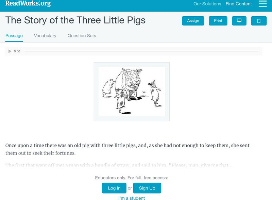272x200 pixels.
Task: Click the Sign Up button
Action: click(x=147, y=188)
